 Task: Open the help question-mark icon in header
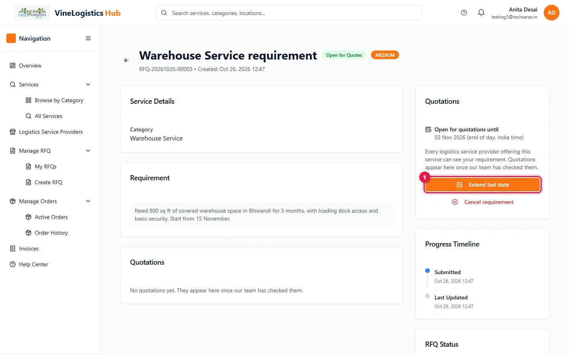pyautogui.click(x=464, y=13)
